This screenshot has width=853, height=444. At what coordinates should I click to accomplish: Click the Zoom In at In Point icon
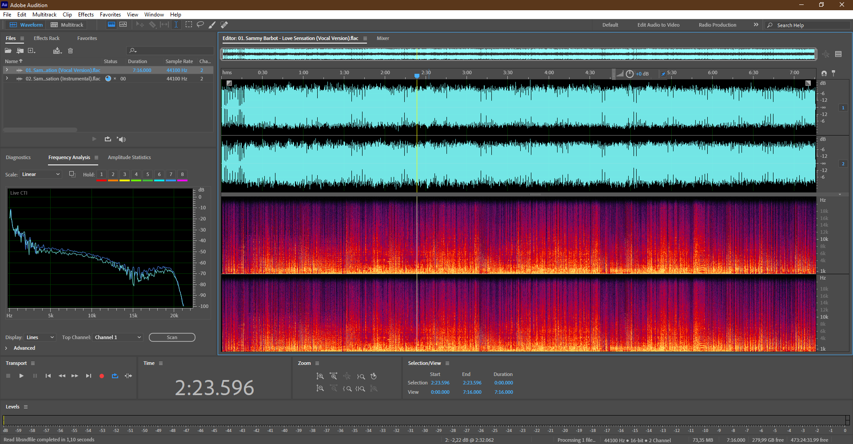point(347,388)
